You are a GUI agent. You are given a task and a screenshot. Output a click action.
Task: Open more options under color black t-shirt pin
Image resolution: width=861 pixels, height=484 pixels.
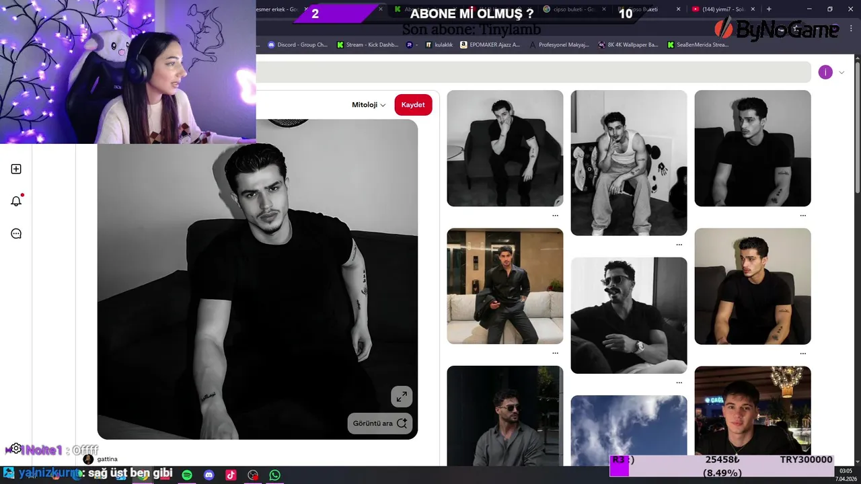click(x=802, y=353)
